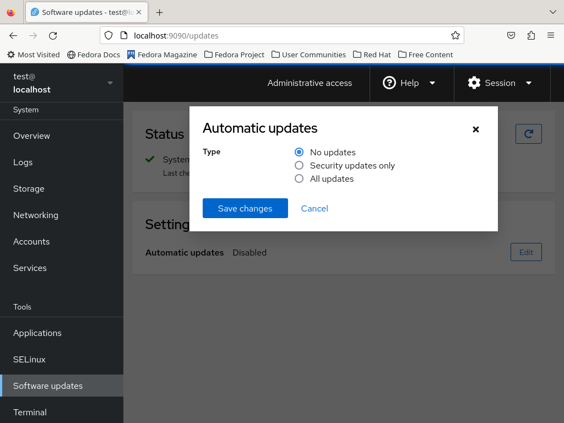Click the Help question mark icon

pyautogui.click(x=389, y=83)
